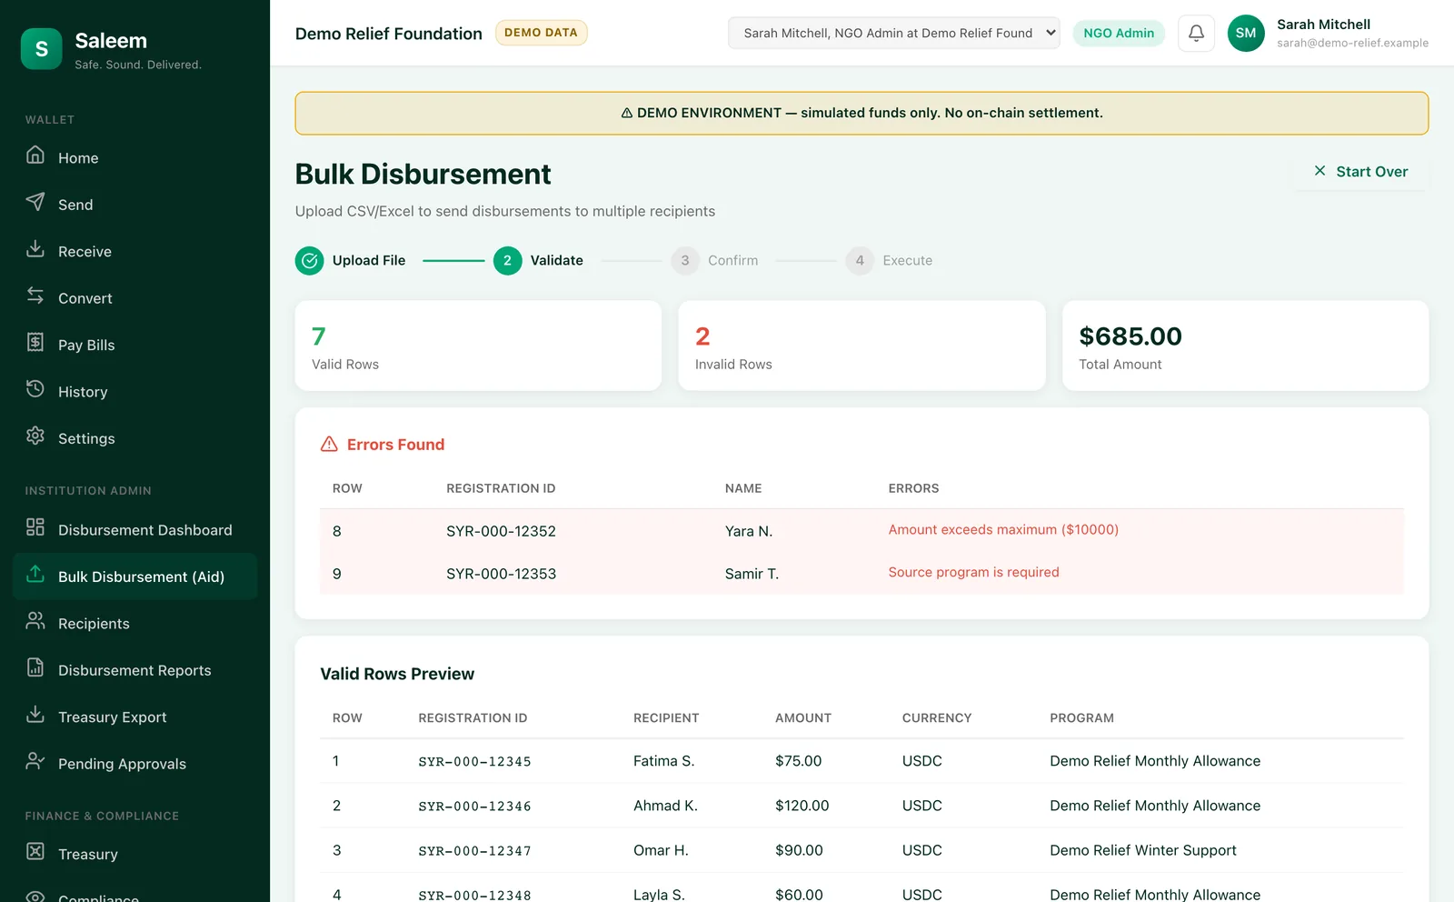
Task: Click the Treasury Export download icon
Action: [35, 715]
